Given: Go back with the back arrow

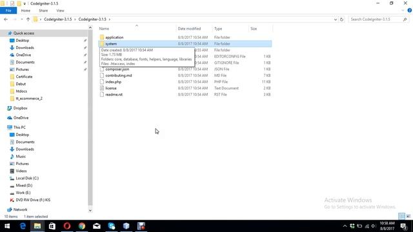Looking at the screenshot, I should (x=6, y=19).
